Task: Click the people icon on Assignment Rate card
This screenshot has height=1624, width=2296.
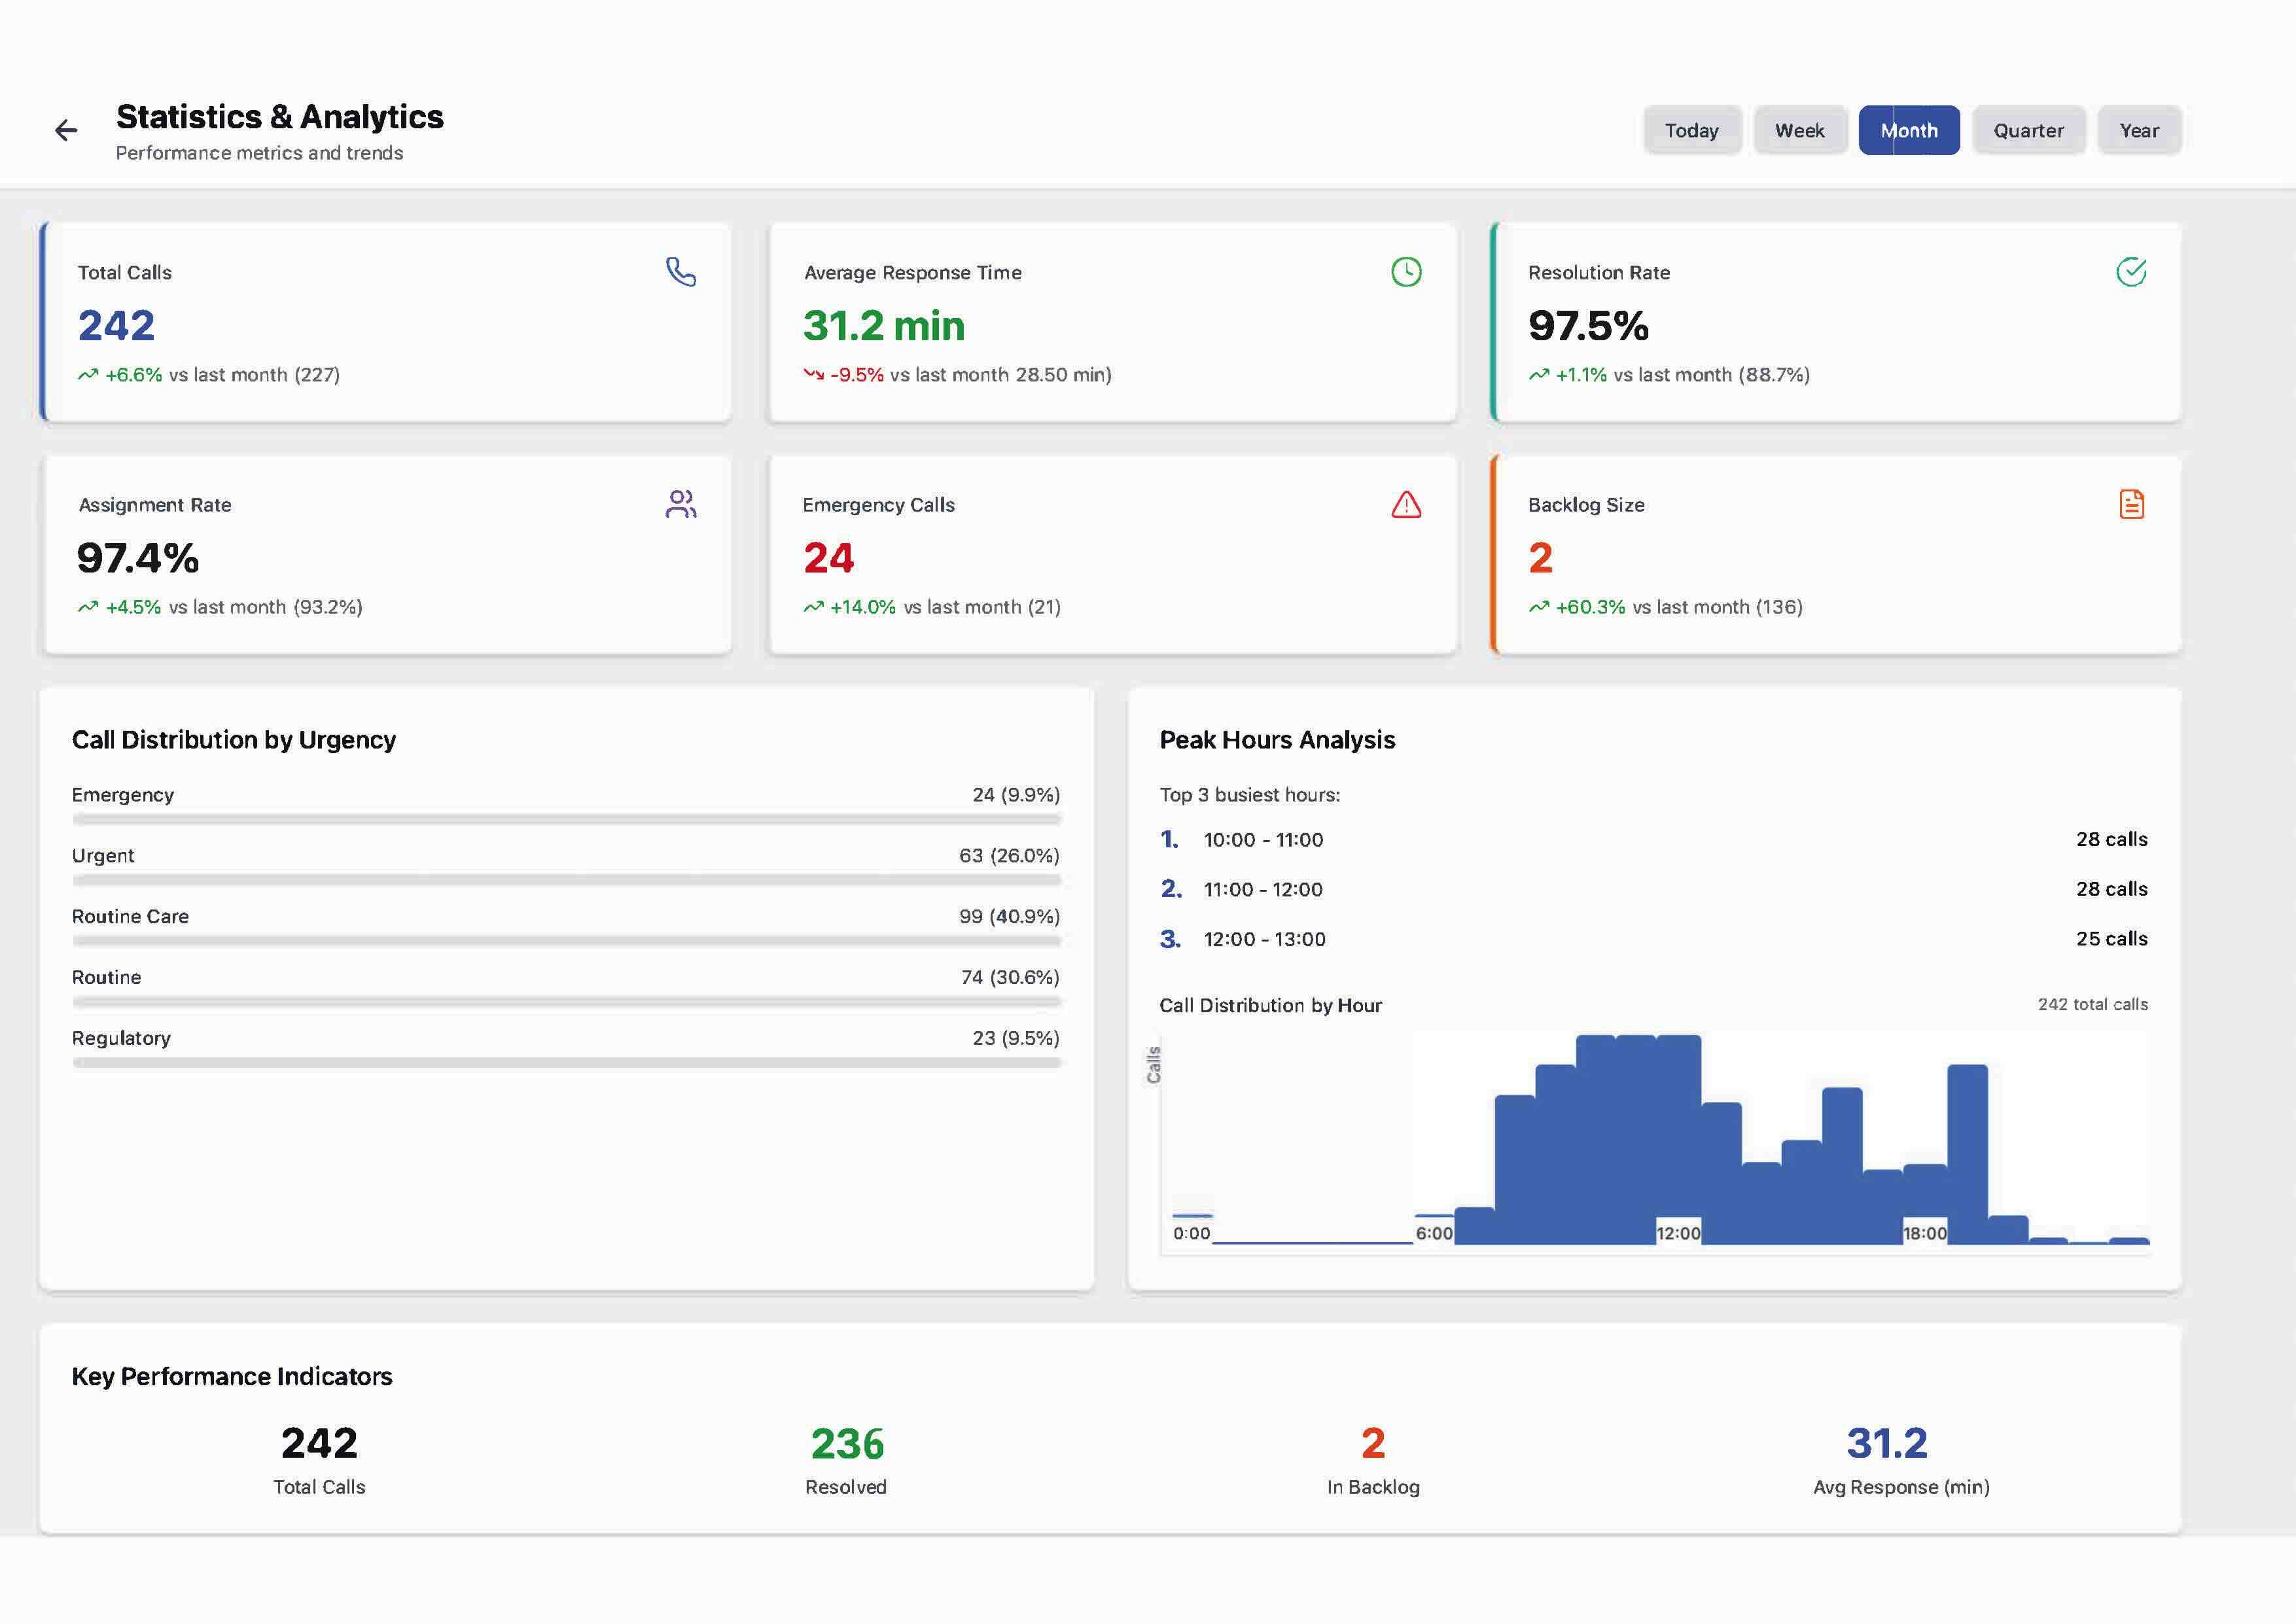Action: (681, 504)
